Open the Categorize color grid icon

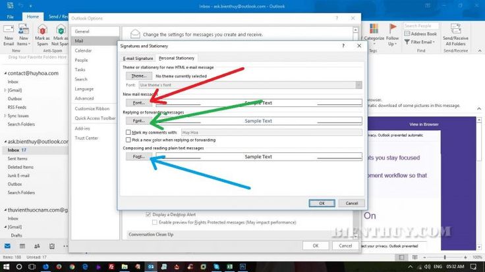coord(374,29)
